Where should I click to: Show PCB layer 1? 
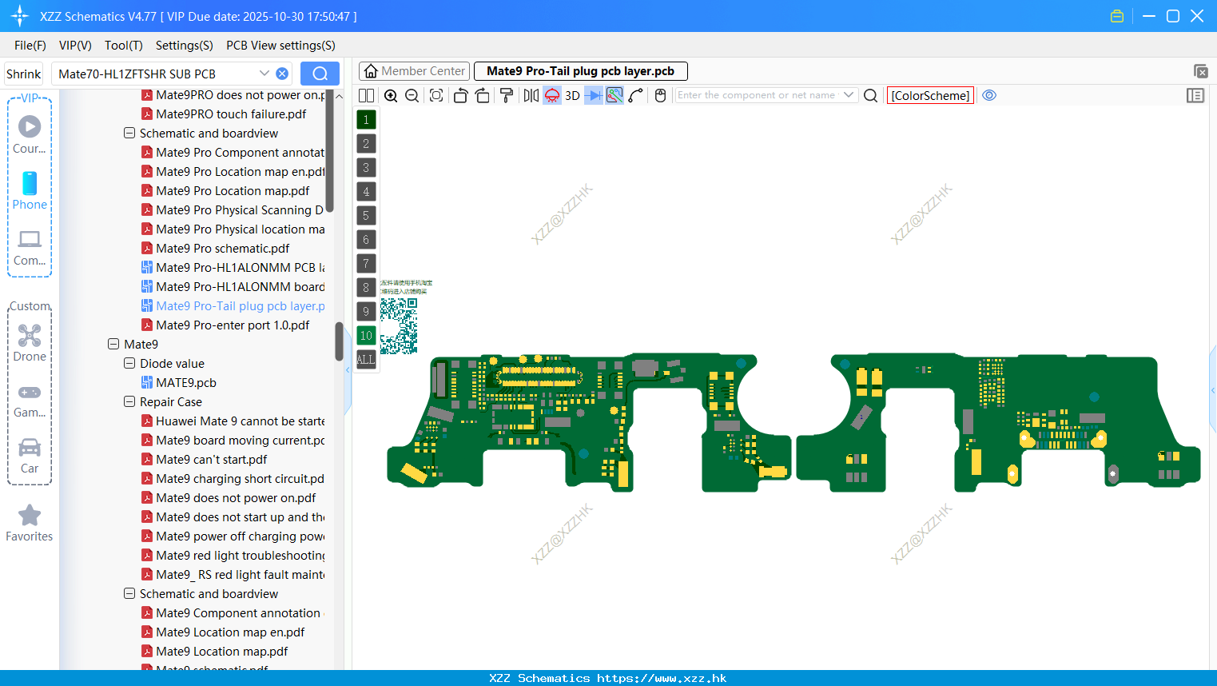[x=366, y=120]
